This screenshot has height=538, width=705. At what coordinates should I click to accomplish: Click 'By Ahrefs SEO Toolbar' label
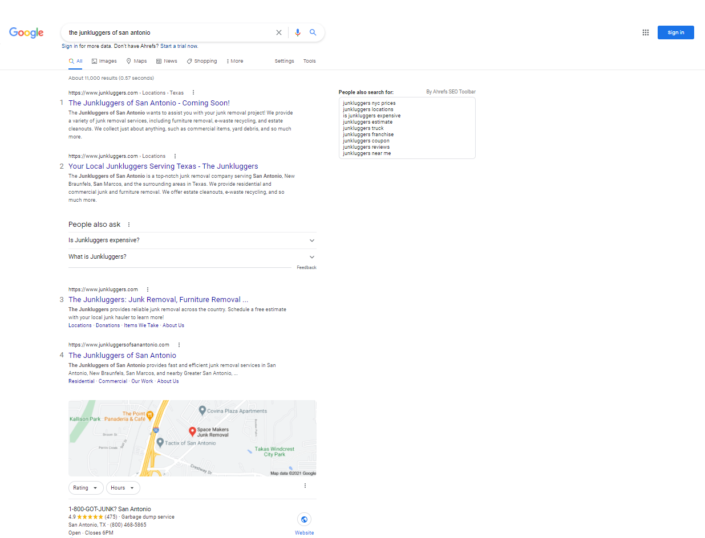[x=451, y=92]
